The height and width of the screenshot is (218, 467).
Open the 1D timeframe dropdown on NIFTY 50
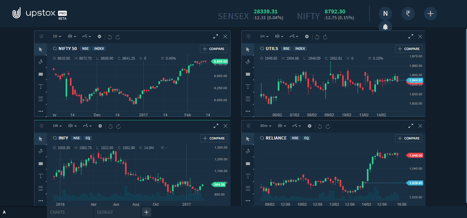click(x=57, y=36)
